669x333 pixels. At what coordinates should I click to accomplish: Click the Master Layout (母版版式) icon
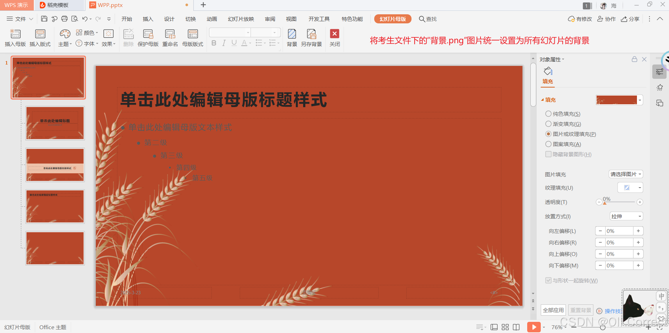click(x=193, y=34)
